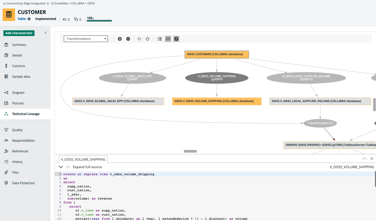This screenshot has width=376, height=221.
Task: Click the tags count icon in header
Action: point(65,19)
